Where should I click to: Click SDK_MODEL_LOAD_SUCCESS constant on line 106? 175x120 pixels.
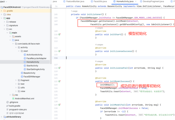[x=148, y=18]
